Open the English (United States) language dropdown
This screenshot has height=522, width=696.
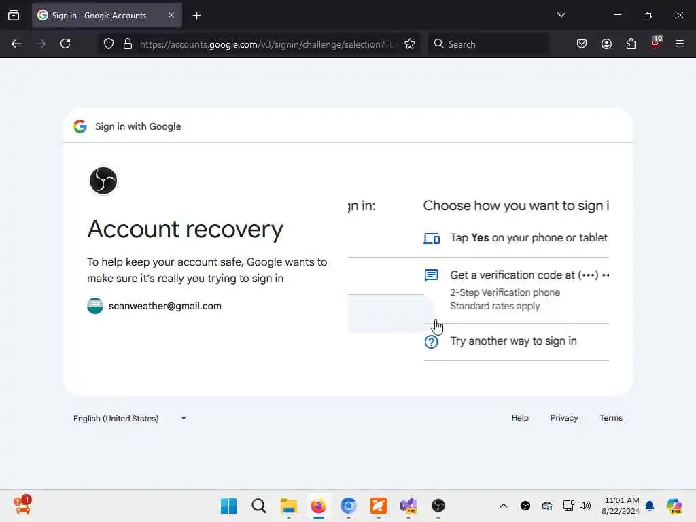tap(130, 418)
